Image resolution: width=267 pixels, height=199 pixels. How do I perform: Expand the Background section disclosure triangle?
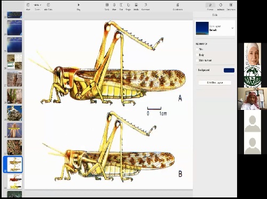click(x=197, y=70)
